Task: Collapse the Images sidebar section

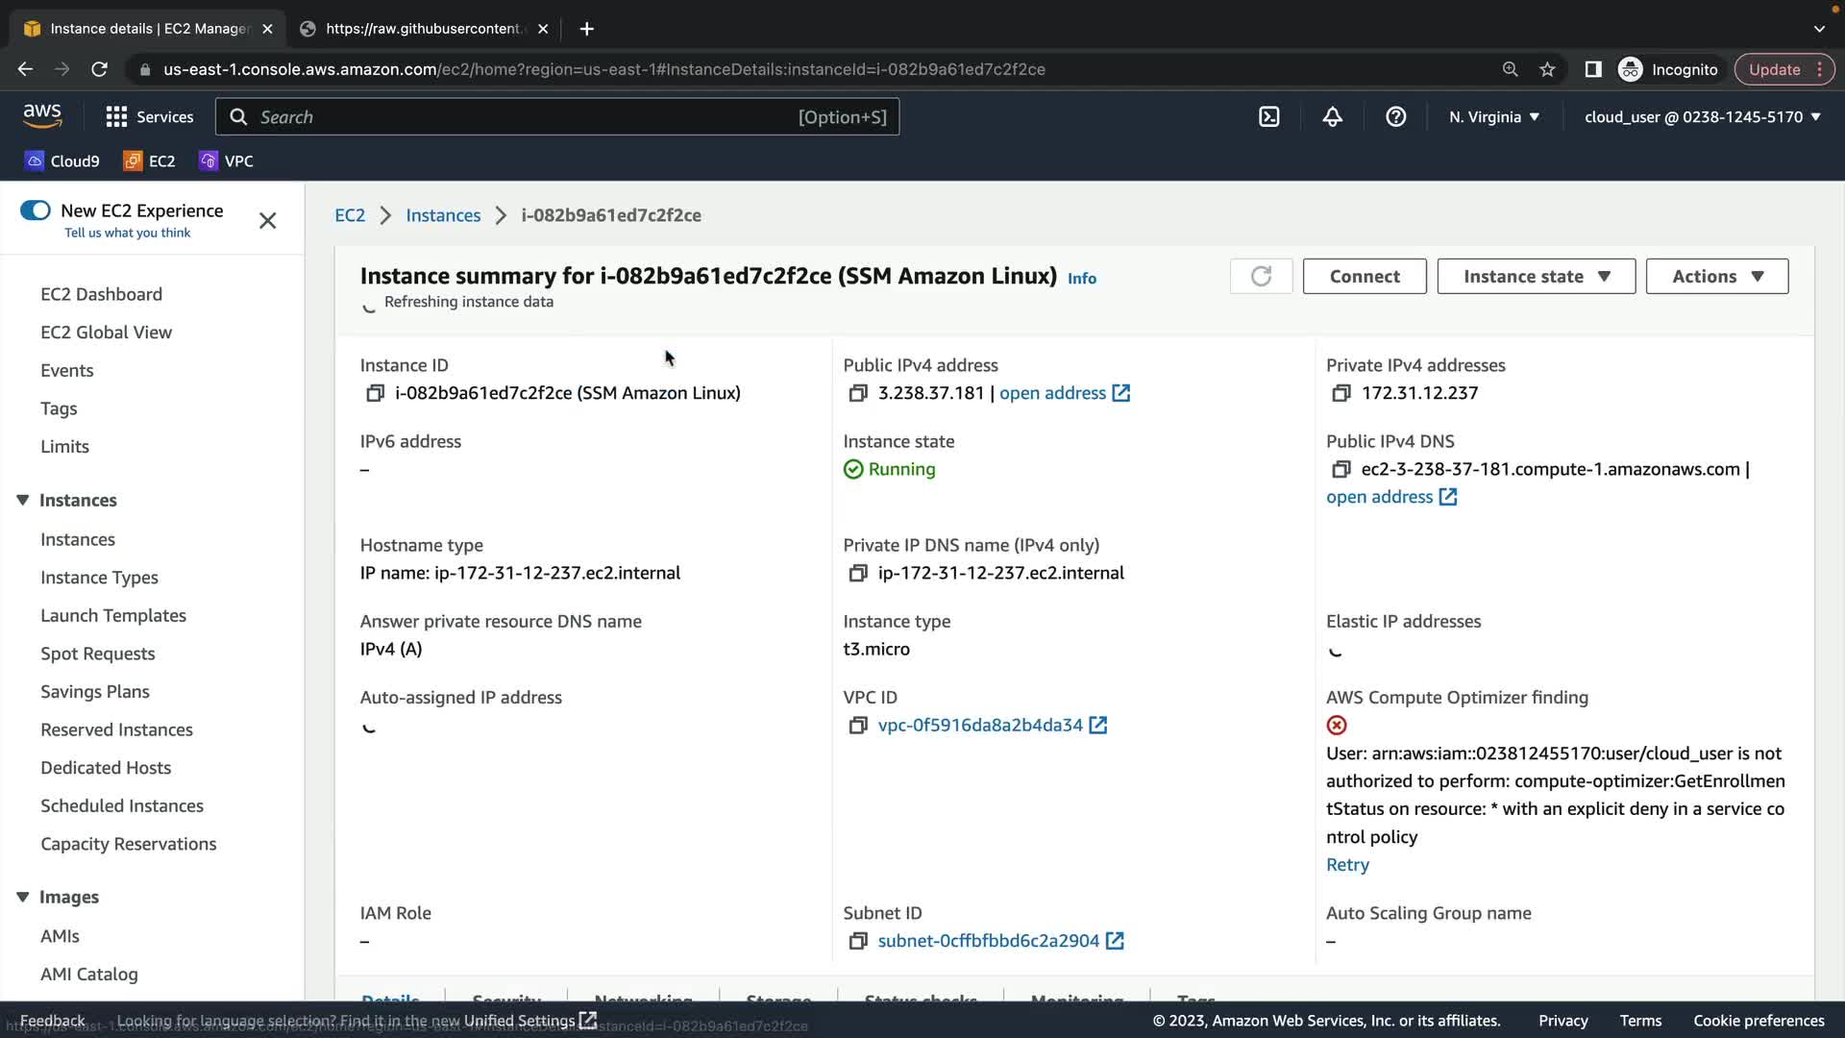Action: point(23,897)
